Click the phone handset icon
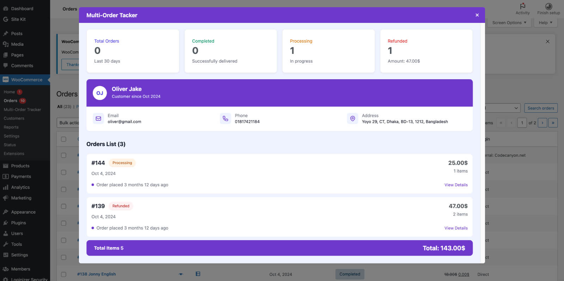This screenshot has height=281, width=564. coord(225,119)
